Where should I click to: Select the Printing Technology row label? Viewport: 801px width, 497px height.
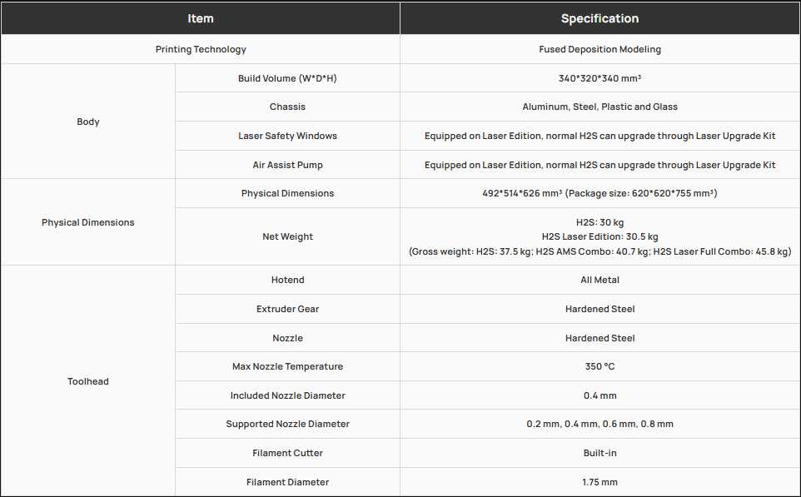(x=201, y=49)
